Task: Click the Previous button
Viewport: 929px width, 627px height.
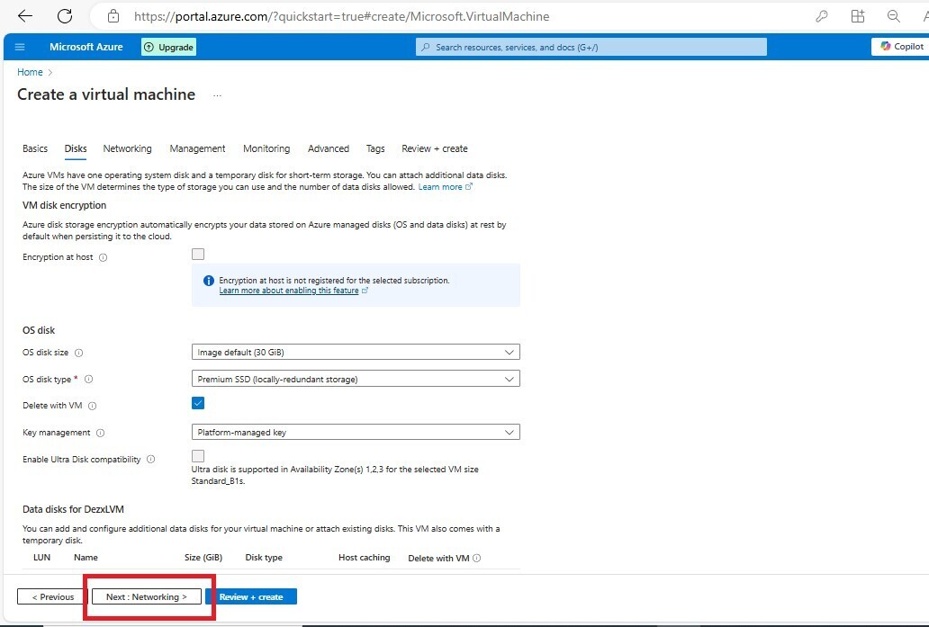Action: 52,596
